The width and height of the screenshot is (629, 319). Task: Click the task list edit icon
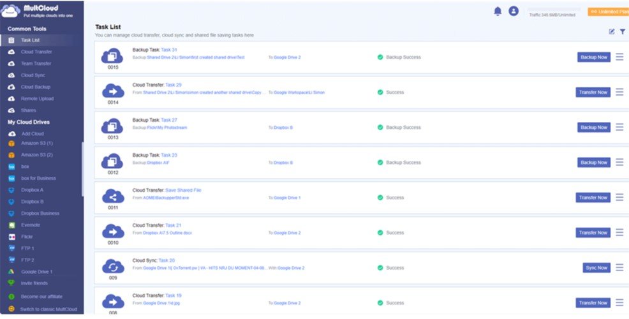coord(612,32)
